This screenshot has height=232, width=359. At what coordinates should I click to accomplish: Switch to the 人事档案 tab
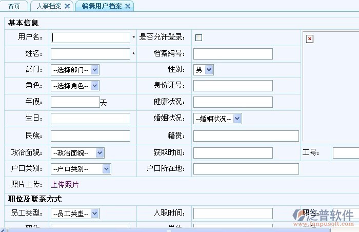click(x=49, y=6)
